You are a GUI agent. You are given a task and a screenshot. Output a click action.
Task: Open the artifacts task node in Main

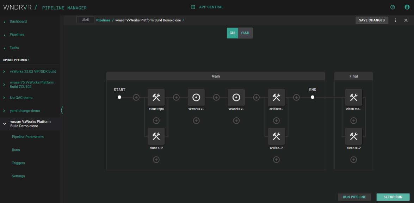276,98
